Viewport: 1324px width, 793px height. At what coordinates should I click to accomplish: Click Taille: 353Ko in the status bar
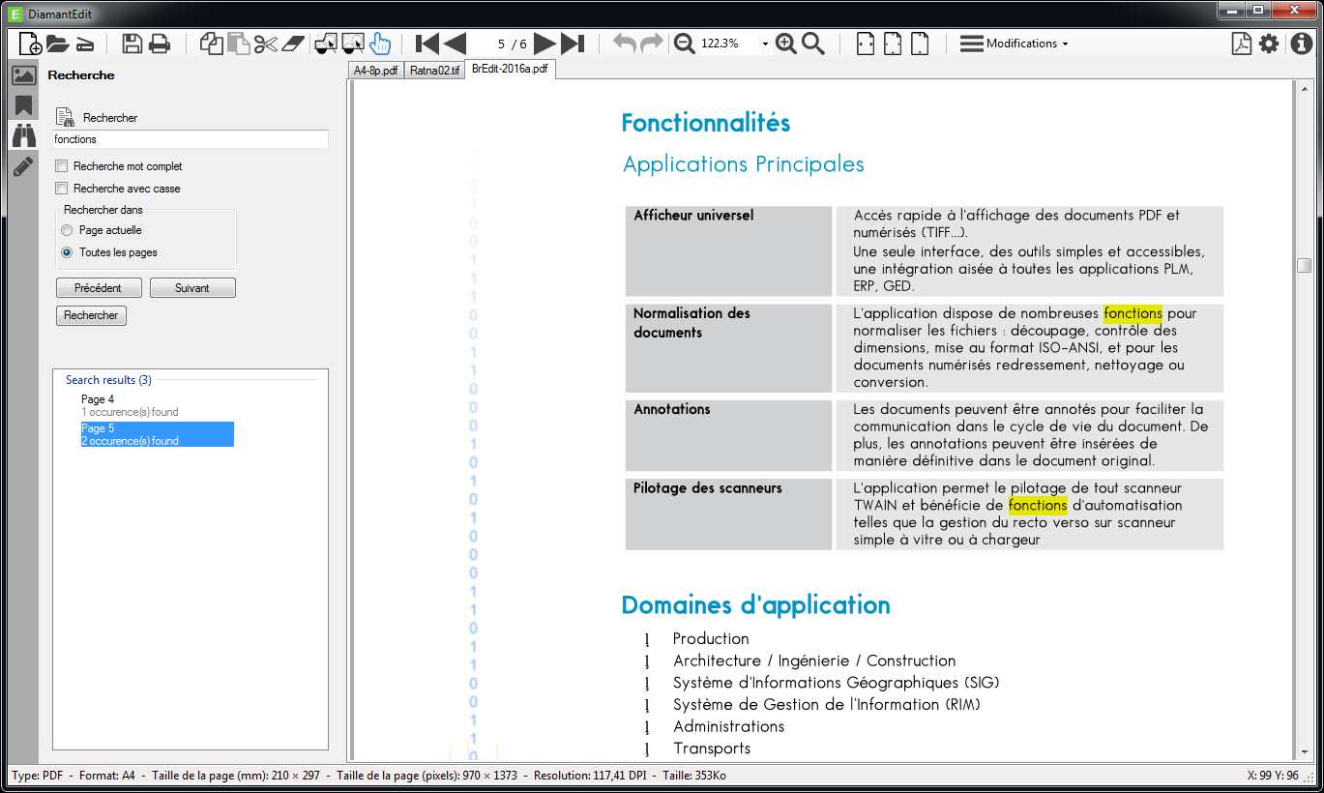pos(694,776)
